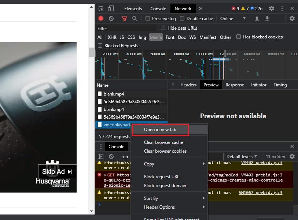This screenshot has width=298, height=220.
Task: Click the 60000 ms timeline marker
Action: pos(158,54)
